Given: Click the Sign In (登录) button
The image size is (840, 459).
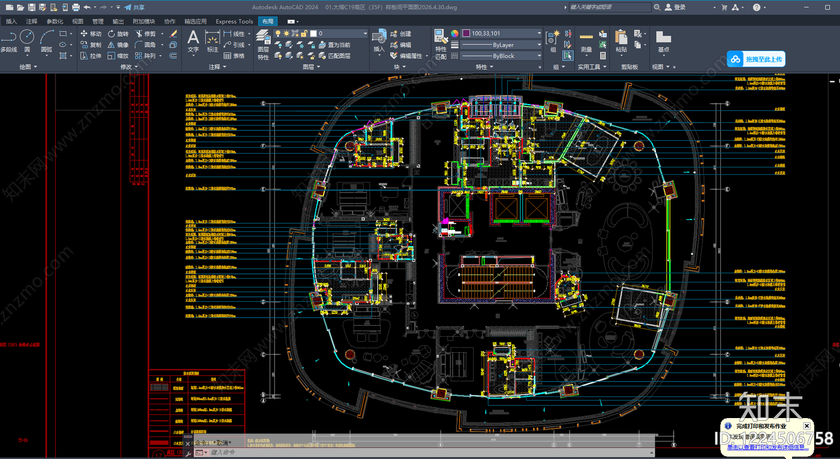Looking at the screenshot, I should pos(675,7).
